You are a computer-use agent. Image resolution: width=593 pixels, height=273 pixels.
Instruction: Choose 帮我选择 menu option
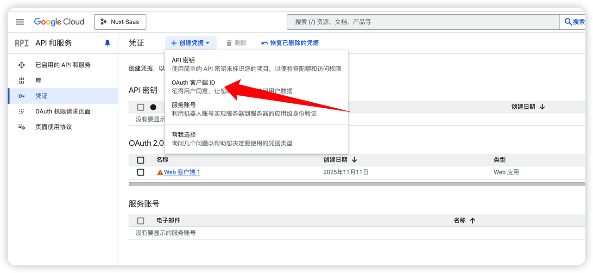[x=256, y=139]
